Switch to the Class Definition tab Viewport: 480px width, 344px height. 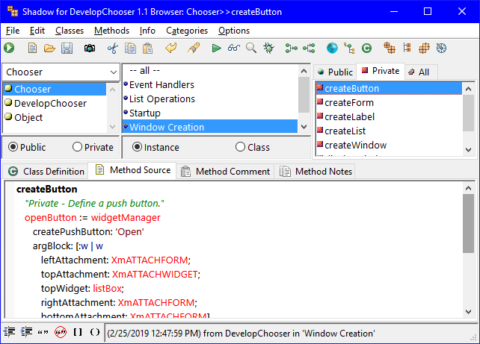[46, 171]
